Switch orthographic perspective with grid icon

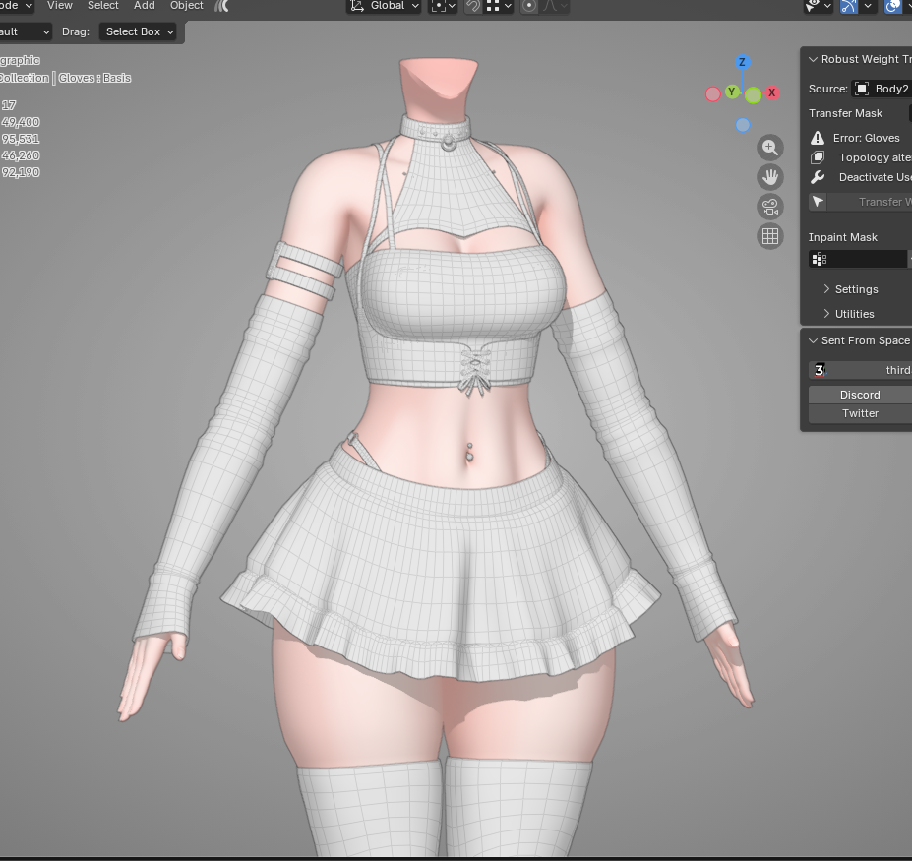pyautogui.click(x=770, y=236)
